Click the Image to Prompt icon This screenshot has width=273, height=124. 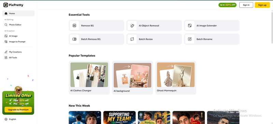coord(6,42)
